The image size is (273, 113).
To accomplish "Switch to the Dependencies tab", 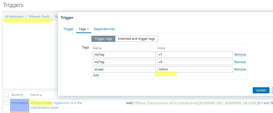I will point(104,29).
